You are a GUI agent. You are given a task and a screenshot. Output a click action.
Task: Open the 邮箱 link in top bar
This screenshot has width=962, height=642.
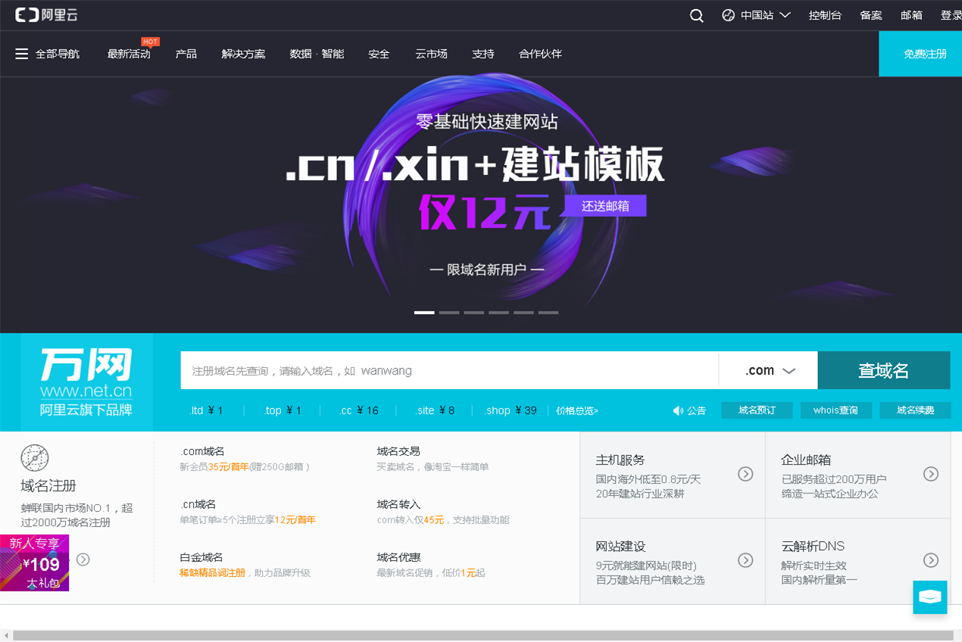[x=911, y=15]
